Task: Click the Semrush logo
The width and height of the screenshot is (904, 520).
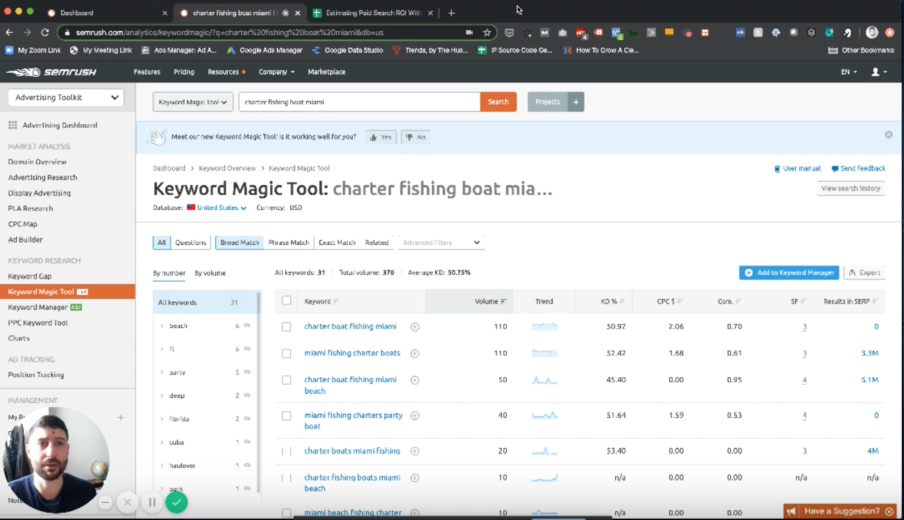Action: coord(51,72)
